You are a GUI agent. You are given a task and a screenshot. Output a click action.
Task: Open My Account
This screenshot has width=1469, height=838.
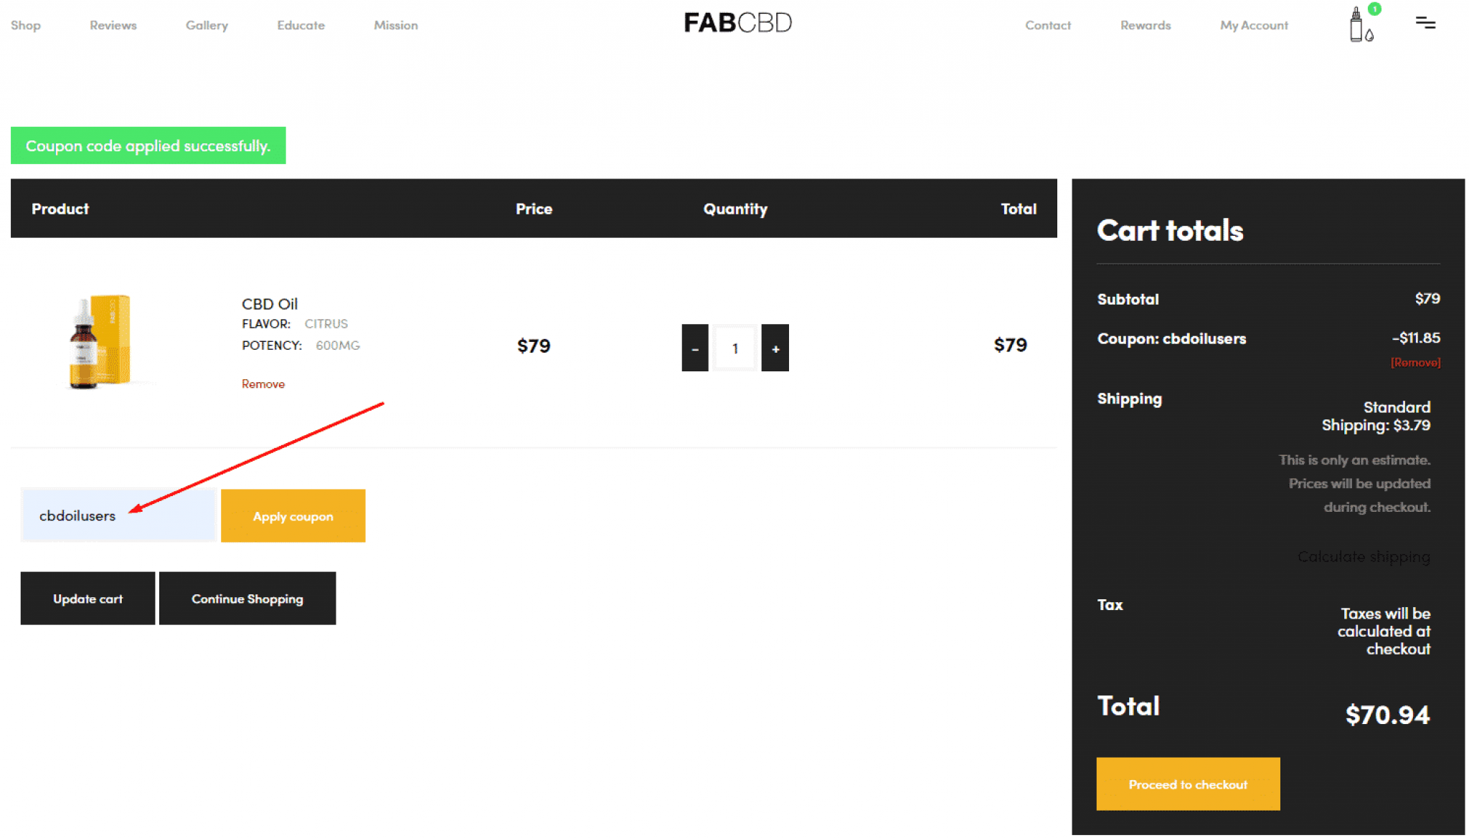coord(1254,25)
